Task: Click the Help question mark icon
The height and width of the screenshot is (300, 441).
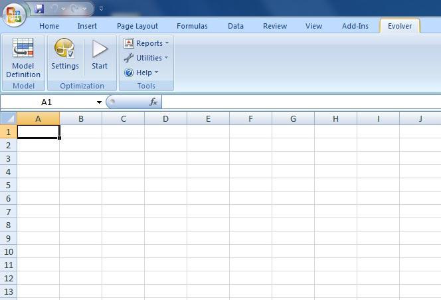Action: click(129, 73)
